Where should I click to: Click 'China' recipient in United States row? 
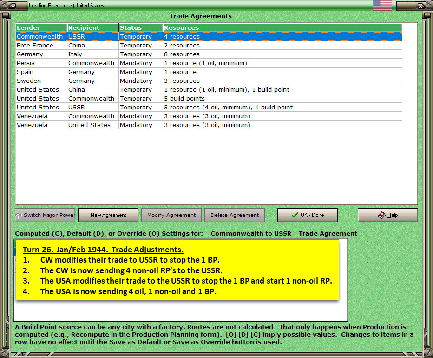93,90
